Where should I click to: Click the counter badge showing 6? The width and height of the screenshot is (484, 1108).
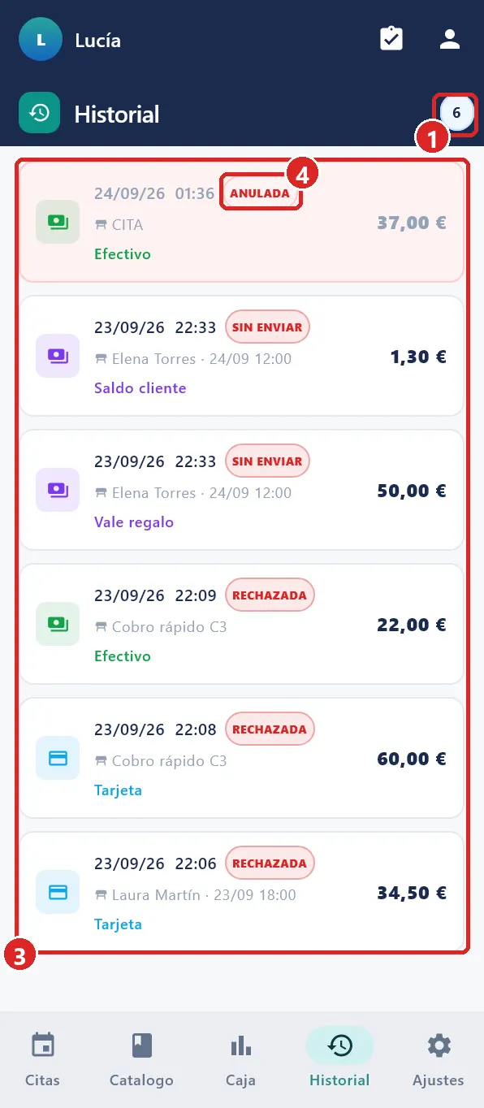[456, 113]
